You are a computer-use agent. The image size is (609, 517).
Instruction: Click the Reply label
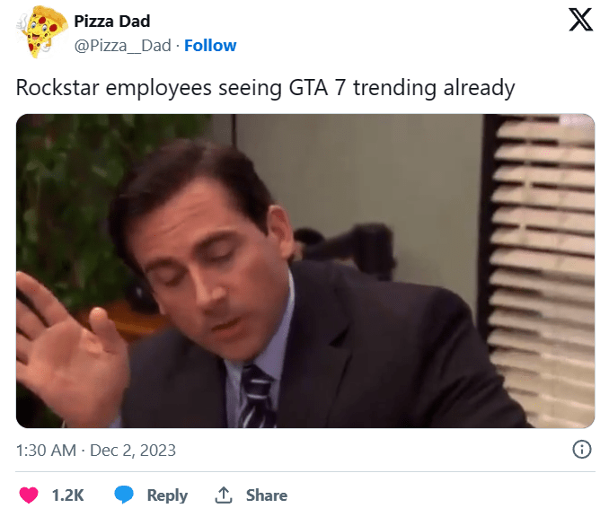click(167, 495)
